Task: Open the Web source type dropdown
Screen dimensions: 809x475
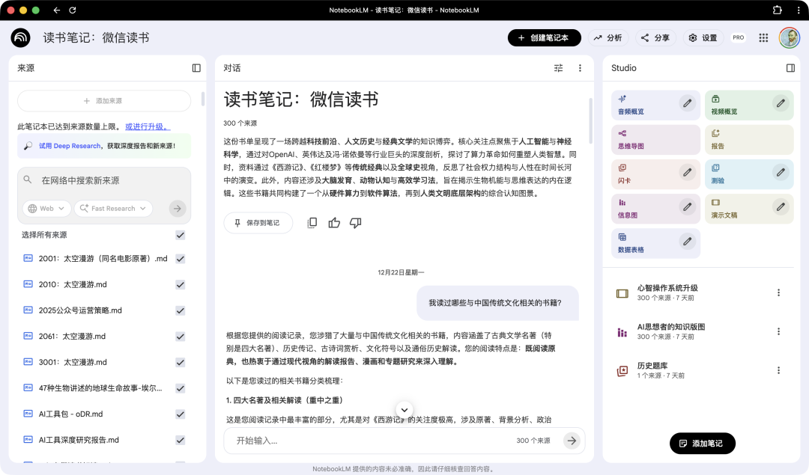Action: (46, 208)
